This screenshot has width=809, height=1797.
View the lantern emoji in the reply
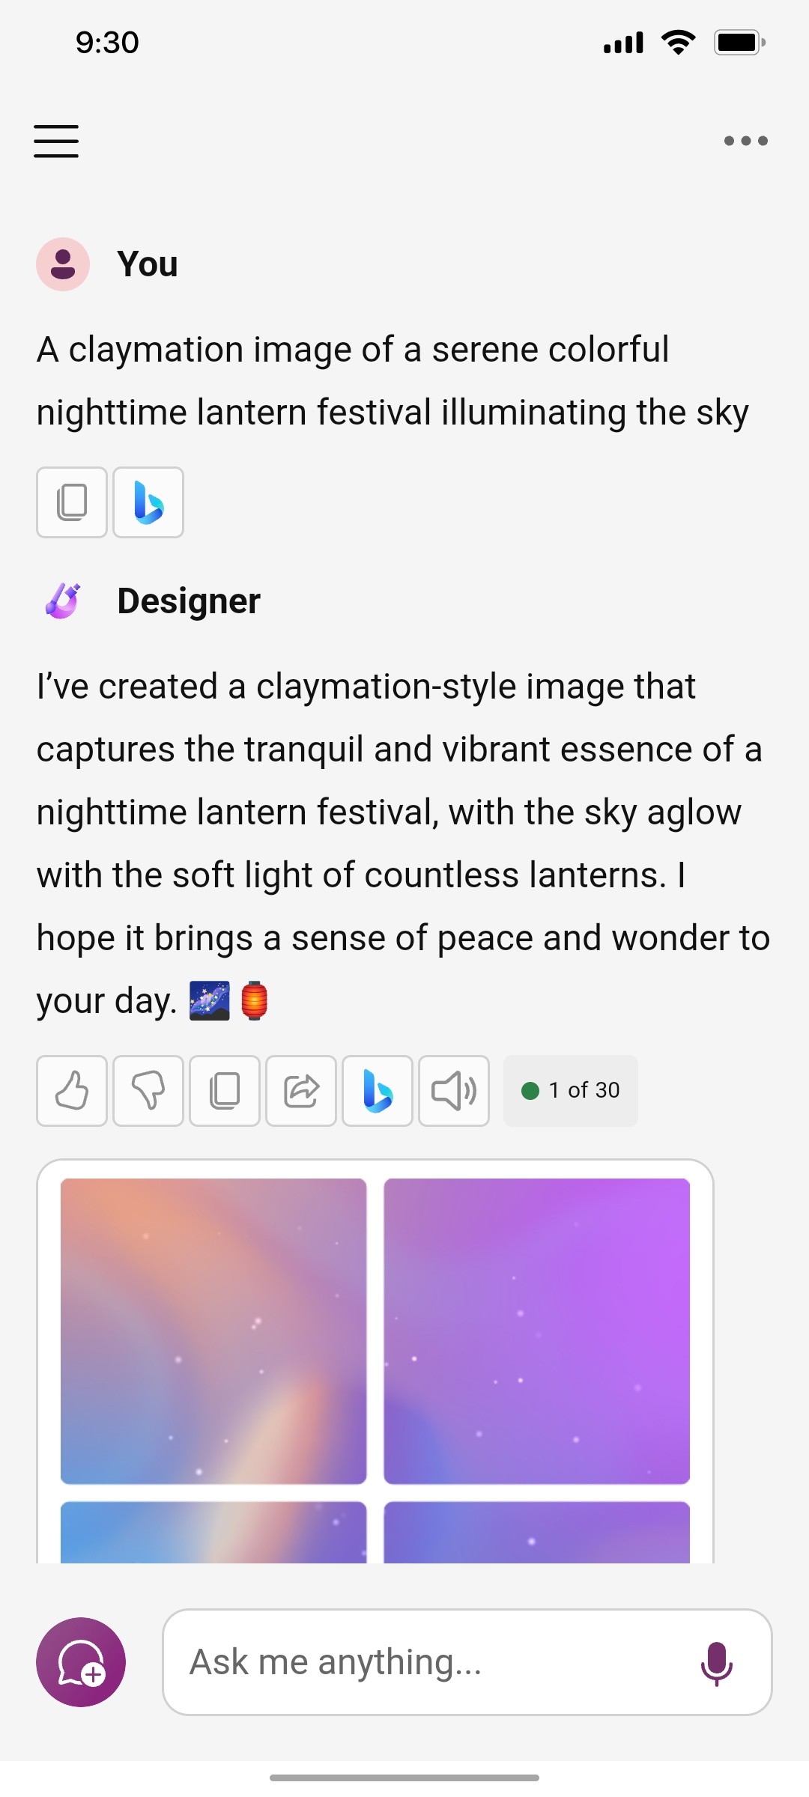click(x=255, y=999)
